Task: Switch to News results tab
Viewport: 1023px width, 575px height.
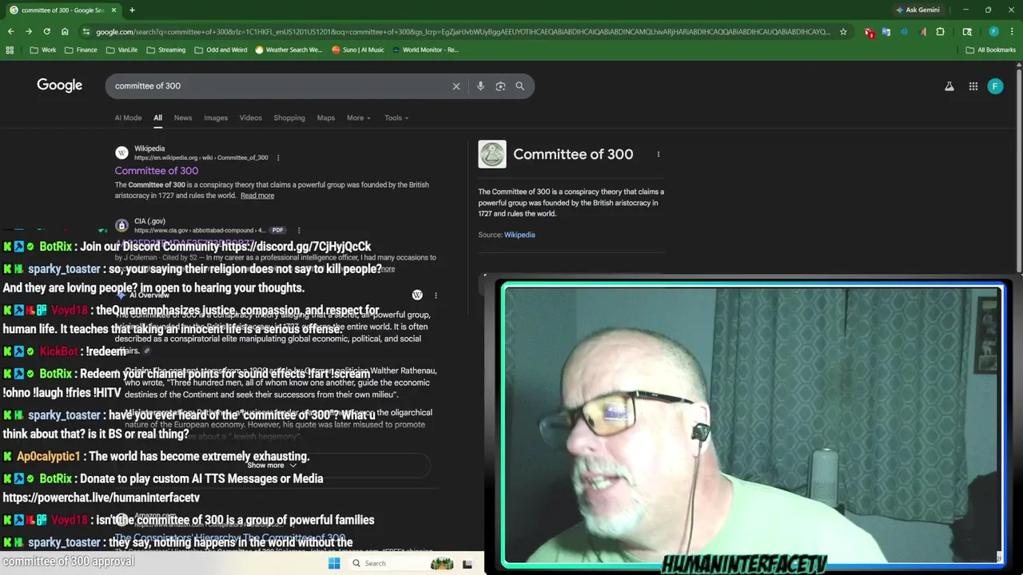Action: click(183, 118)
